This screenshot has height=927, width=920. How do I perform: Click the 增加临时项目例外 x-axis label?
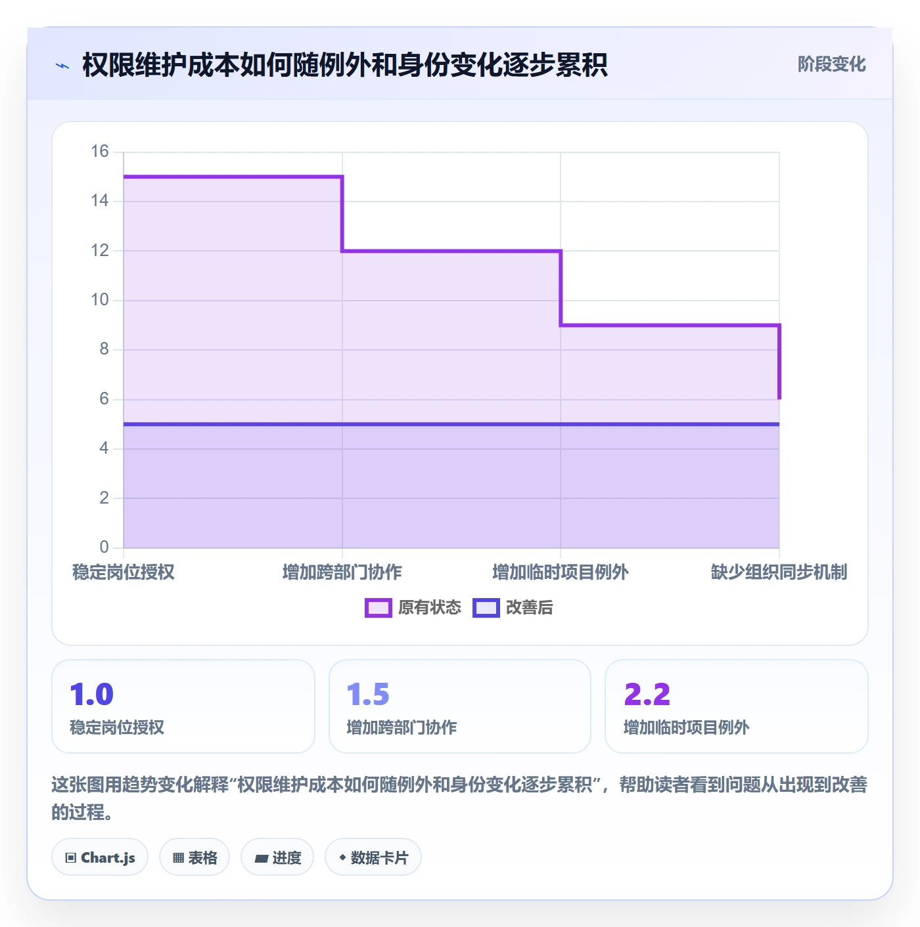[561, 572]
